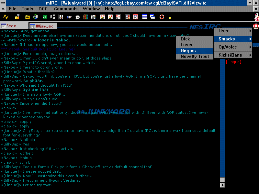
Task: Click the lightning bolt Connect icon
Action: 6,17
